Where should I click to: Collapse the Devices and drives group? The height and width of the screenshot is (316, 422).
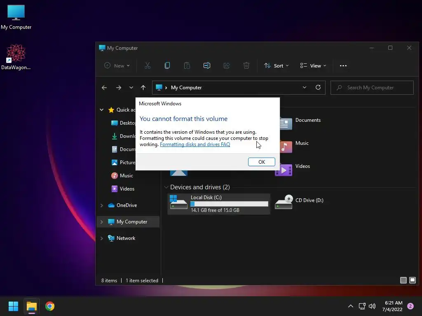(x=166, y=187)
